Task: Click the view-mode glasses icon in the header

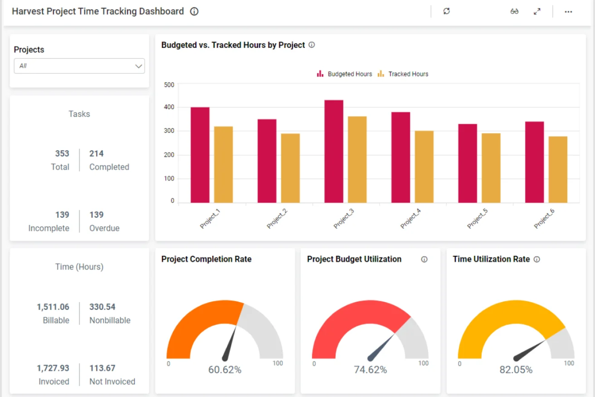Action: (x=514, y=11)
